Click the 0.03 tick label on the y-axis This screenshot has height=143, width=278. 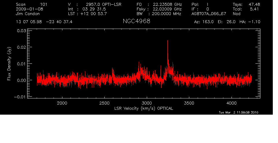[22, 30]
